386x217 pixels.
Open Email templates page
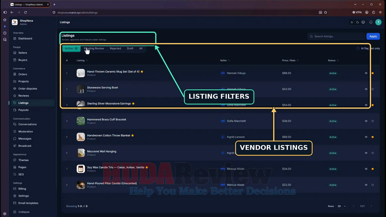[28, 203]
